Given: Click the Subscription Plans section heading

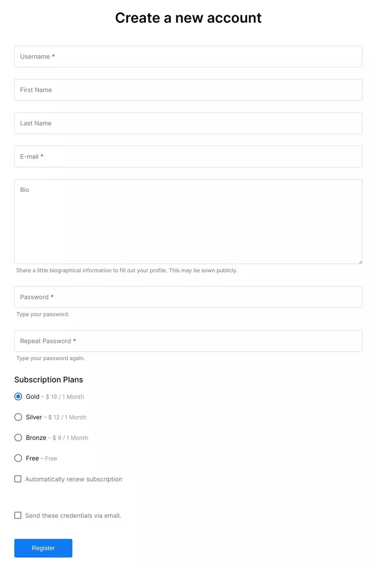Looking at the screenshot, I should click(49, 380).
